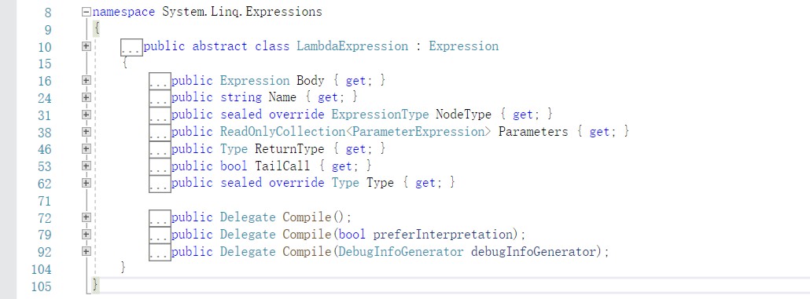Expand the Type property outlining region
This screenshot has height=299, width=810.
tap(87, 183)
